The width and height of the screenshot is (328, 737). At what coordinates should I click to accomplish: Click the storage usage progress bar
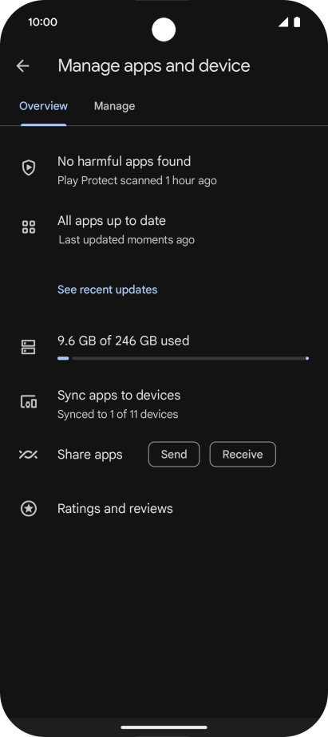click(x=183, y=358)
